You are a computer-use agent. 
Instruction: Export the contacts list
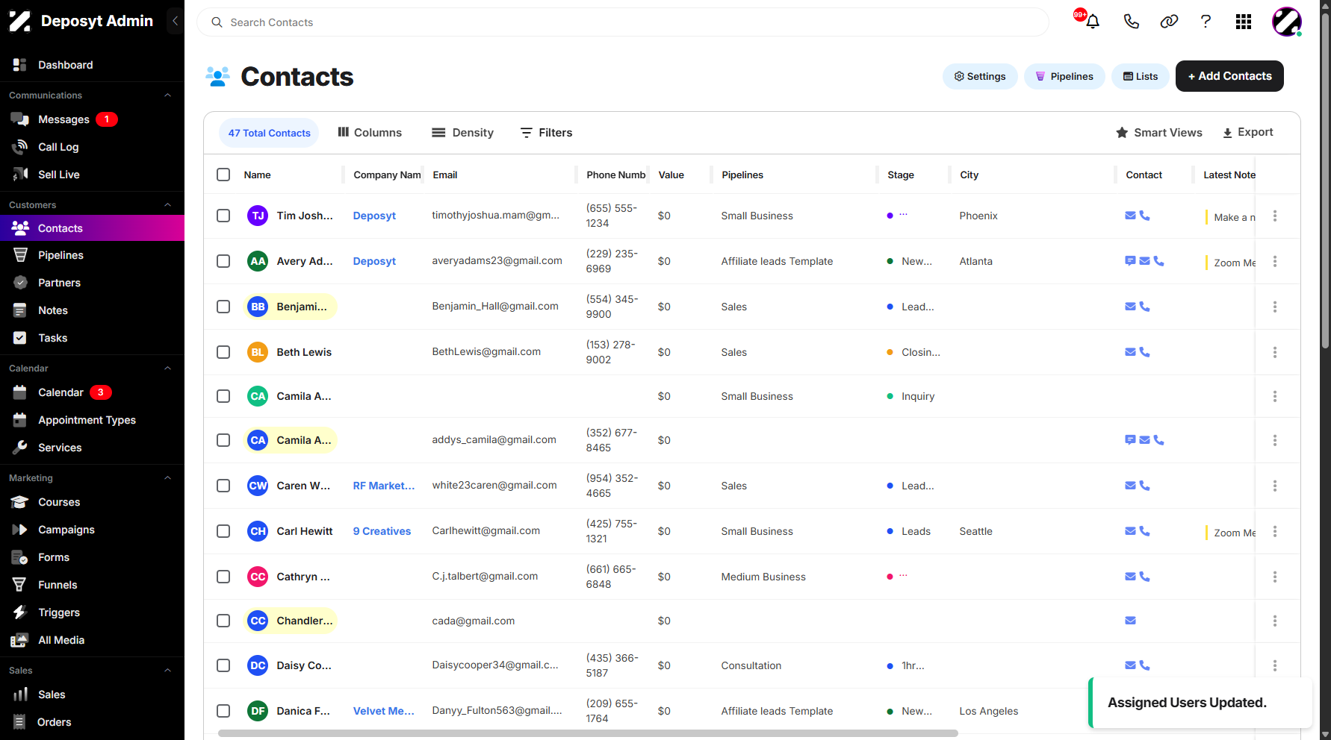point(1248,133)
